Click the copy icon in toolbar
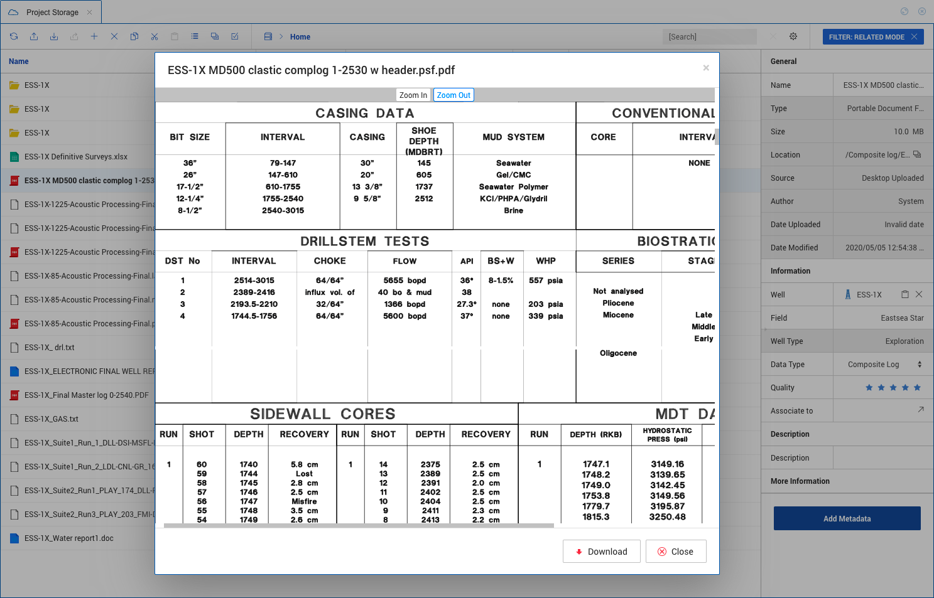The image size is (934, 598). pyautogui.click(x=134, y=36)
